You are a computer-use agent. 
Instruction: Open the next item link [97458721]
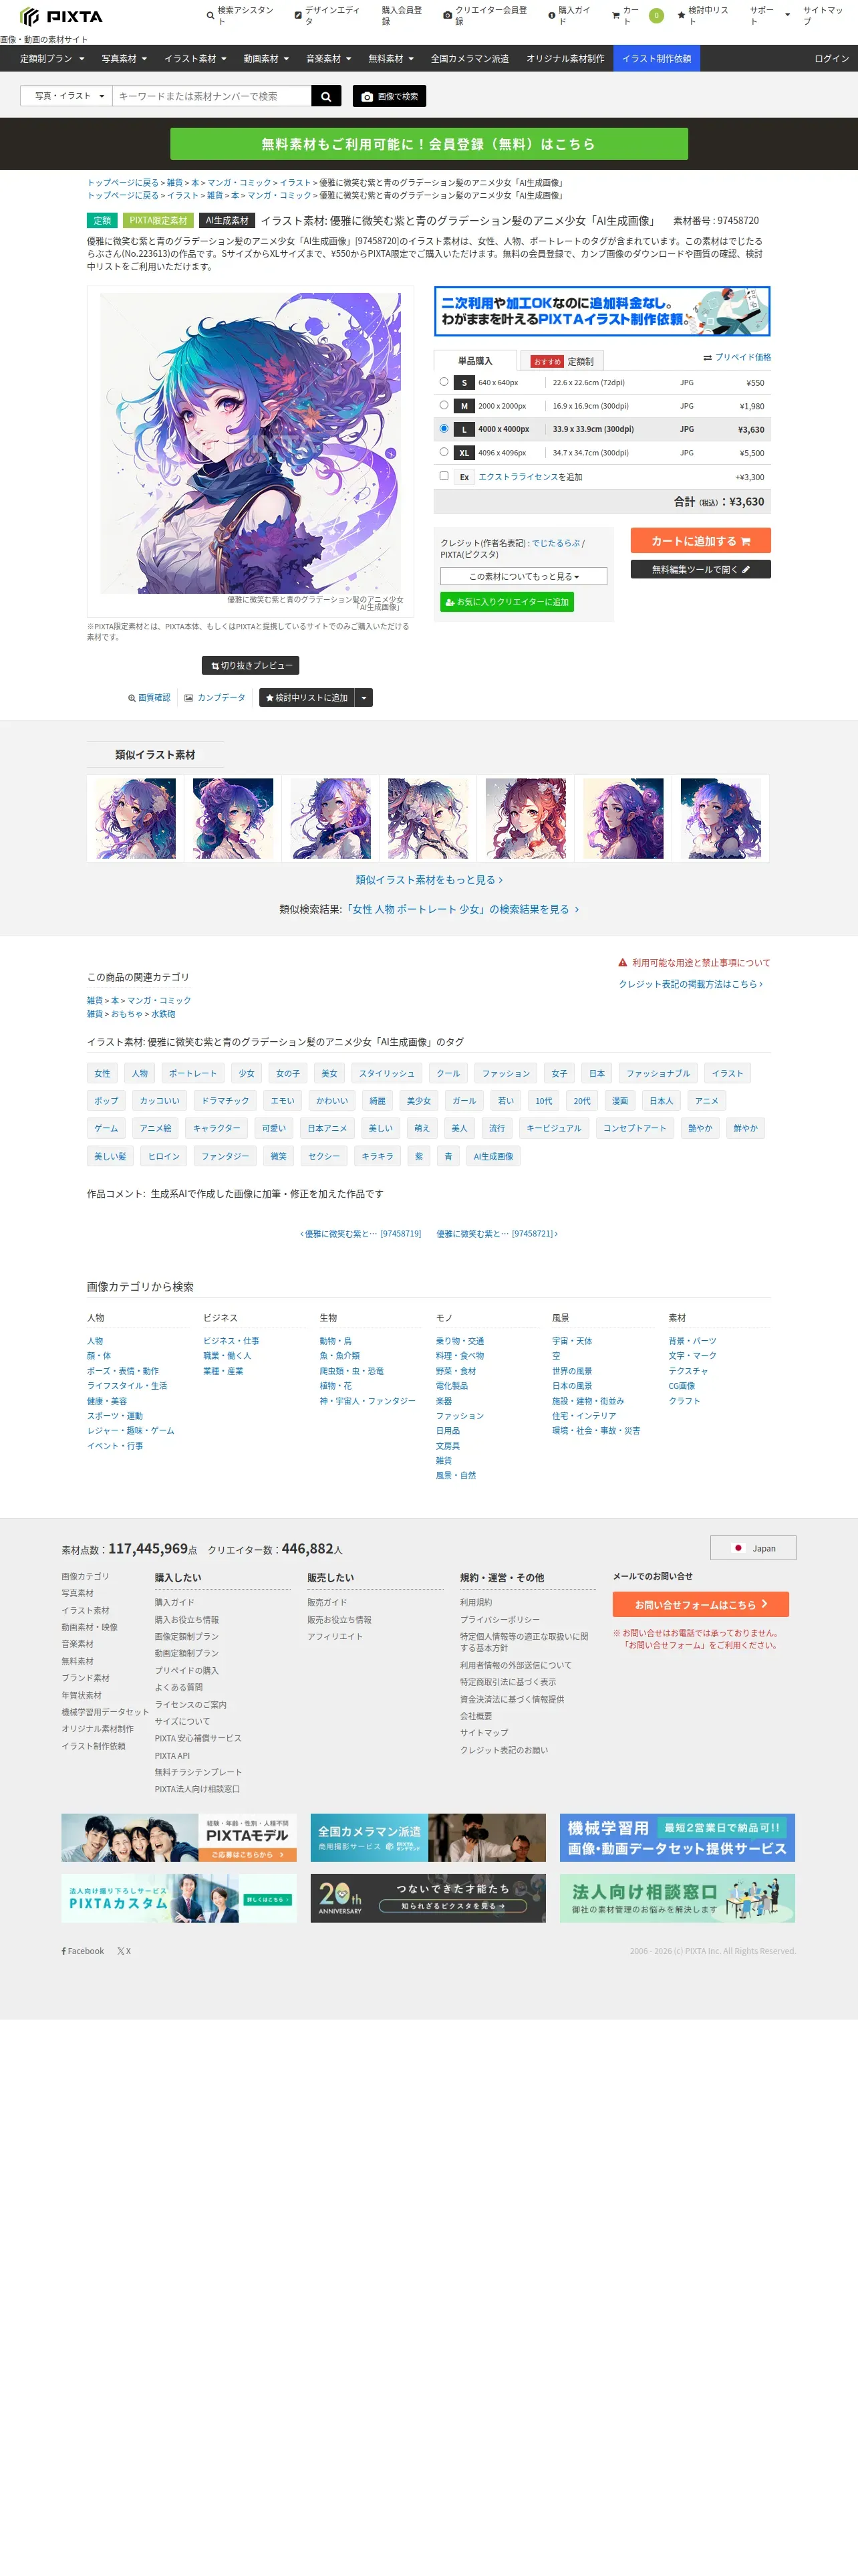click(x=496, y=1234)
